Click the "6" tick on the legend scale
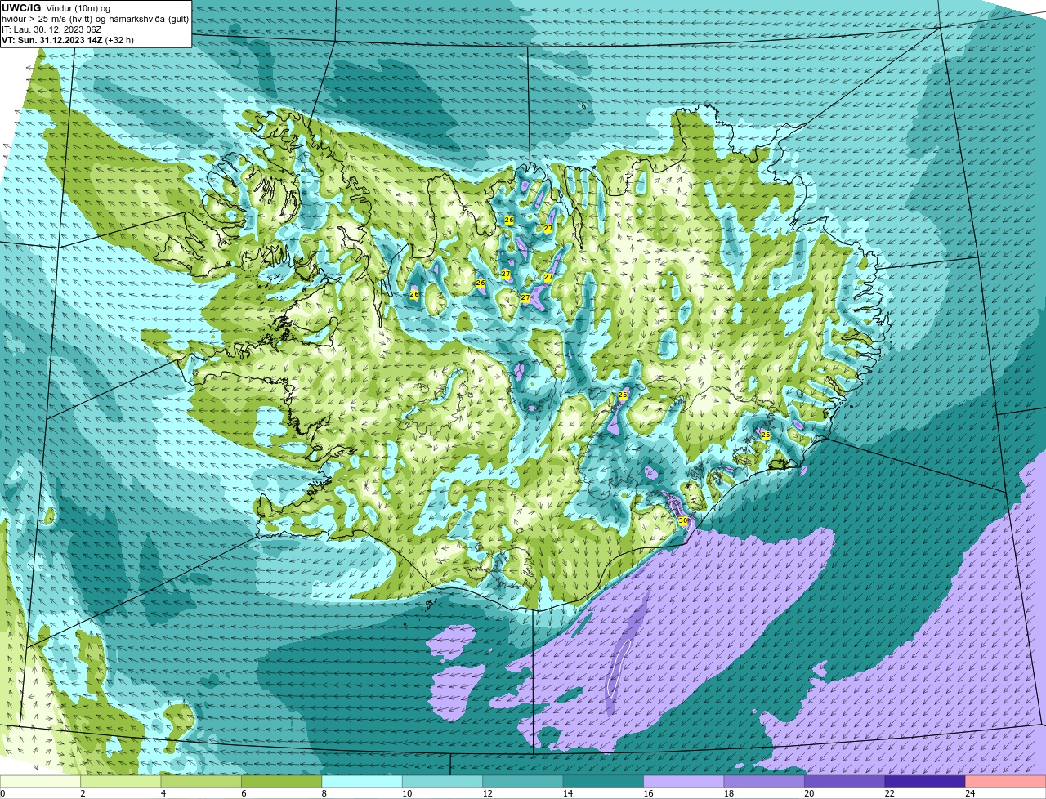Screen dimensions: 1046x799 (x=244, y=793)
